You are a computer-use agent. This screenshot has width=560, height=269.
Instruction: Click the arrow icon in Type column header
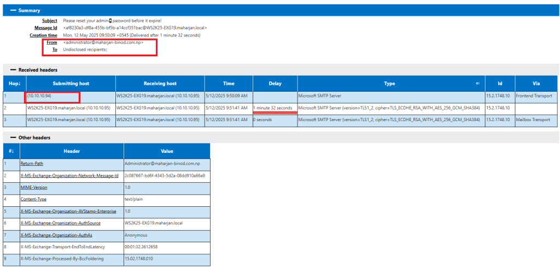coord(477,83)
